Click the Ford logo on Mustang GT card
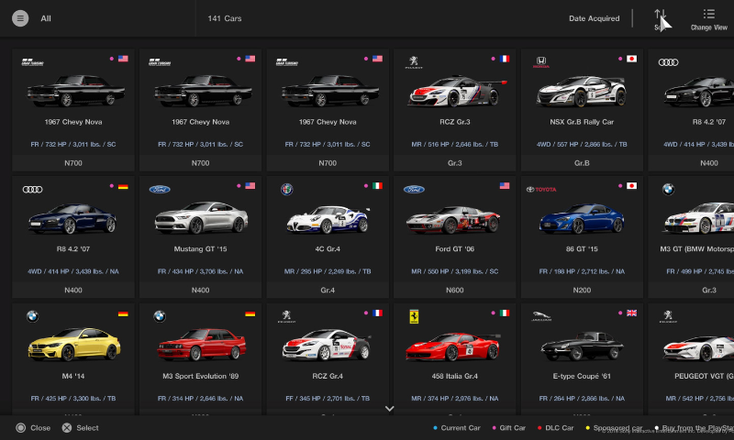The image size is (734, 440). [160, 190]
